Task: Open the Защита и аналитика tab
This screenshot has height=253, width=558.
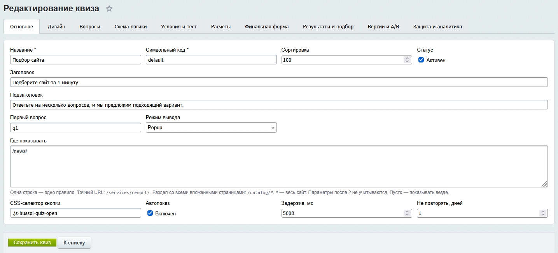Action: [x=437, y=27]
